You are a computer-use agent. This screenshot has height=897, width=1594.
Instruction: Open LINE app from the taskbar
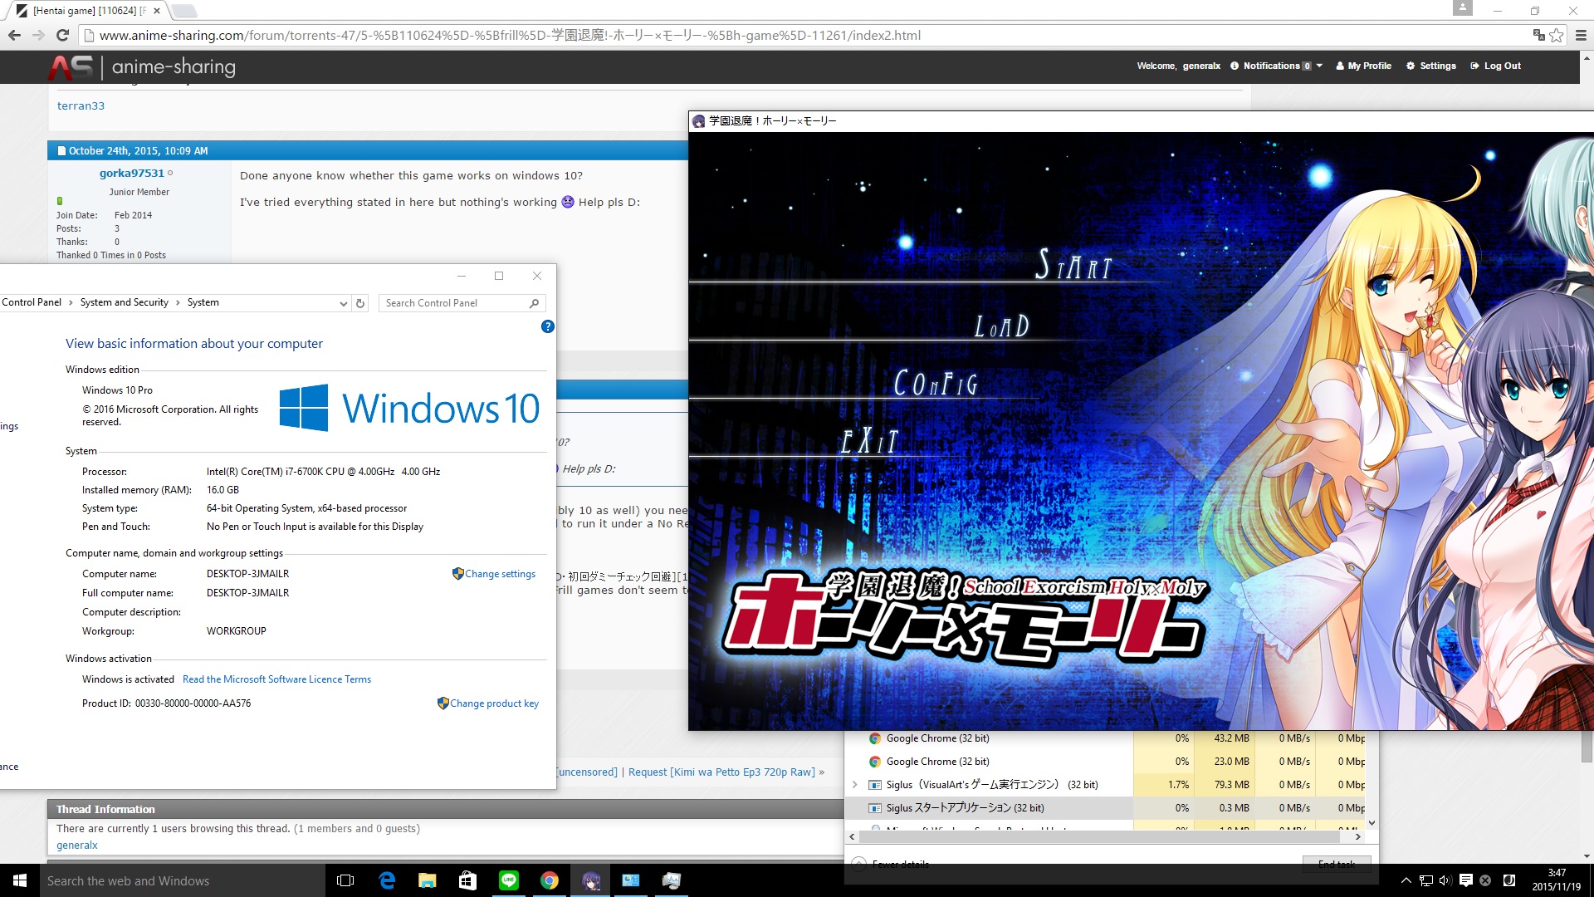508,880
